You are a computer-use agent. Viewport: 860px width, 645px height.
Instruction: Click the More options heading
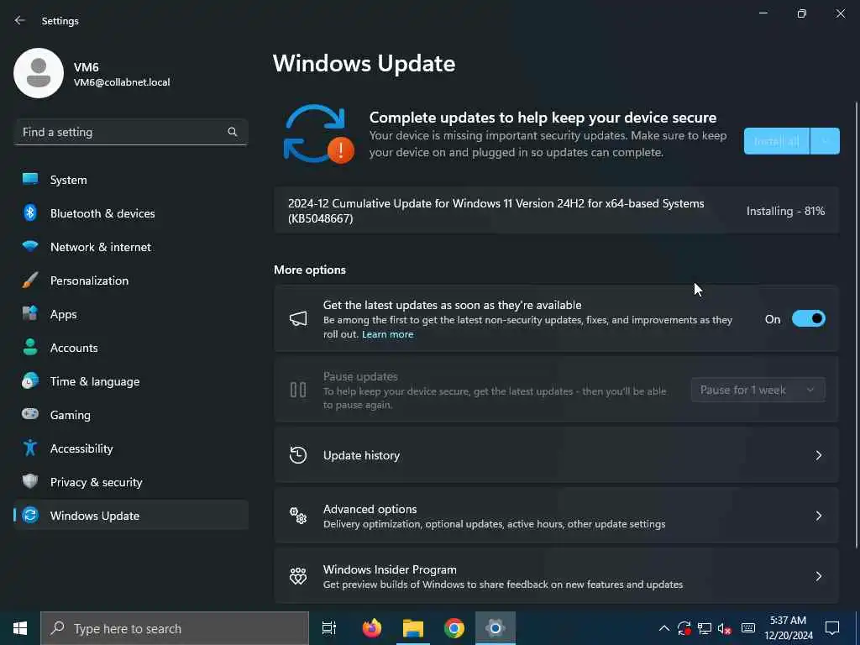pyautogui.click(x=310, y=270)
